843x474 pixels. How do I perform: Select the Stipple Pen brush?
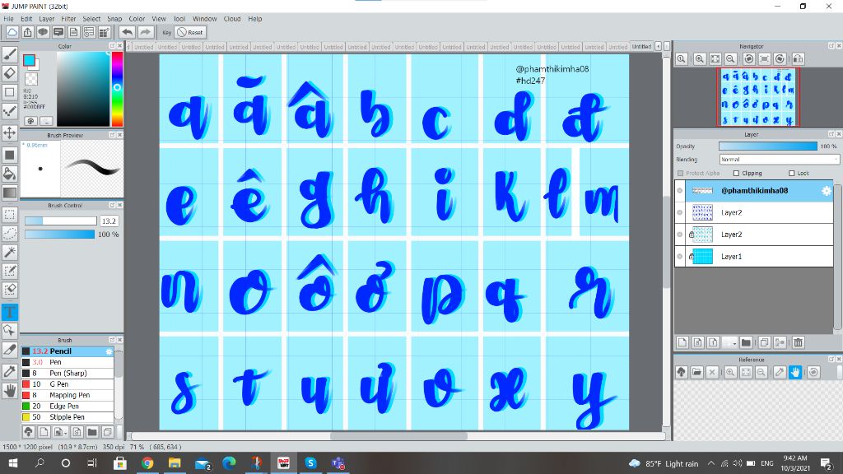[68, 417]
